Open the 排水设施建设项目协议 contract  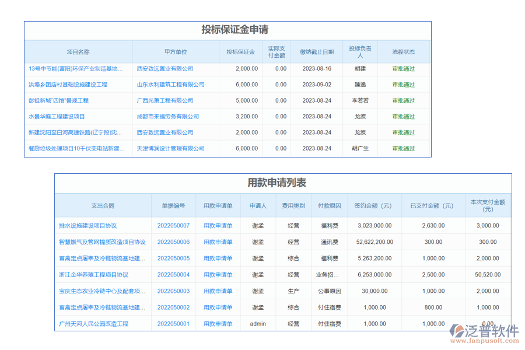point(87,226)
